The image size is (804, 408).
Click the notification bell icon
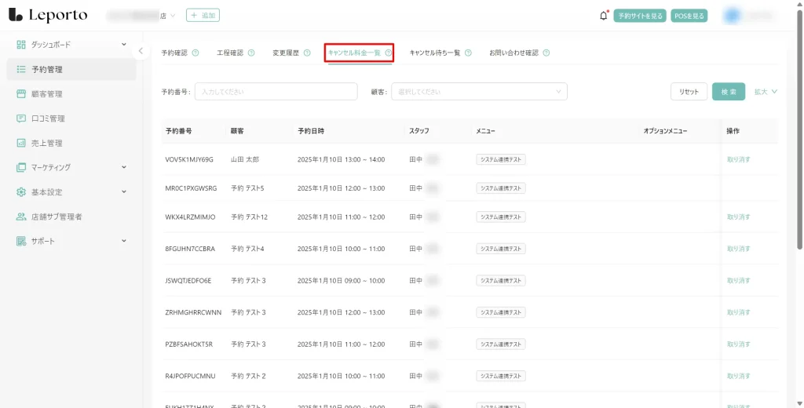coord(603,16)
